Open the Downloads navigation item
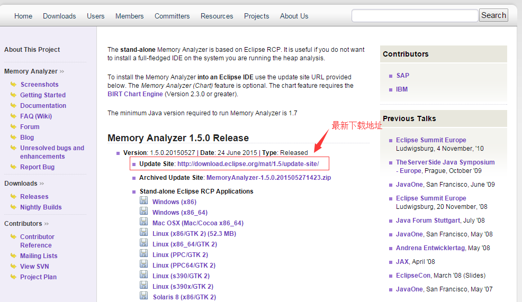This screenshot has height=302, width=522. point(59,16)
